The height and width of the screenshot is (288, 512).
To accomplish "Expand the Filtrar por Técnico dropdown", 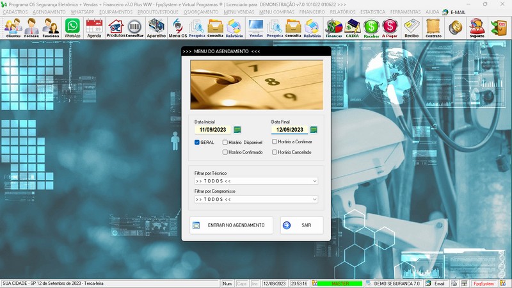I will [314, 181].
